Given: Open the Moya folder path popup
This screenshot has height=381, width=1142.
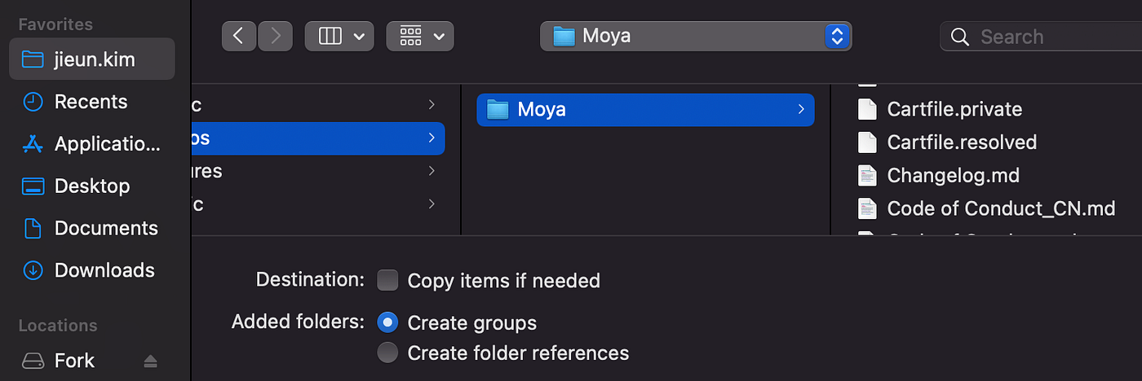Looking at the screenshot, I should 696,36.
